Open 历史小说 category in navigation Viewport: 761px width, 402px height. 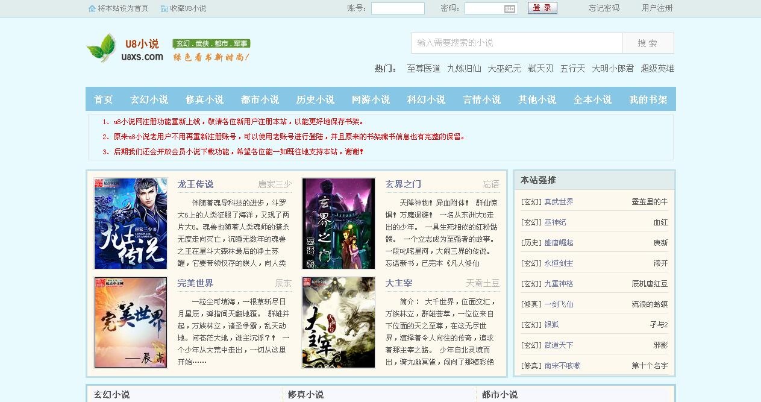[316, 99]
